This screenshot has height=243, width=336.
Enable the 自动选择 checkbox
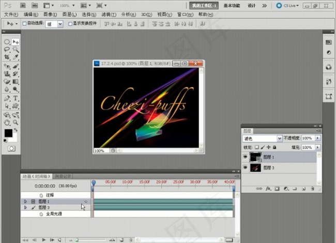click(24, 23)
